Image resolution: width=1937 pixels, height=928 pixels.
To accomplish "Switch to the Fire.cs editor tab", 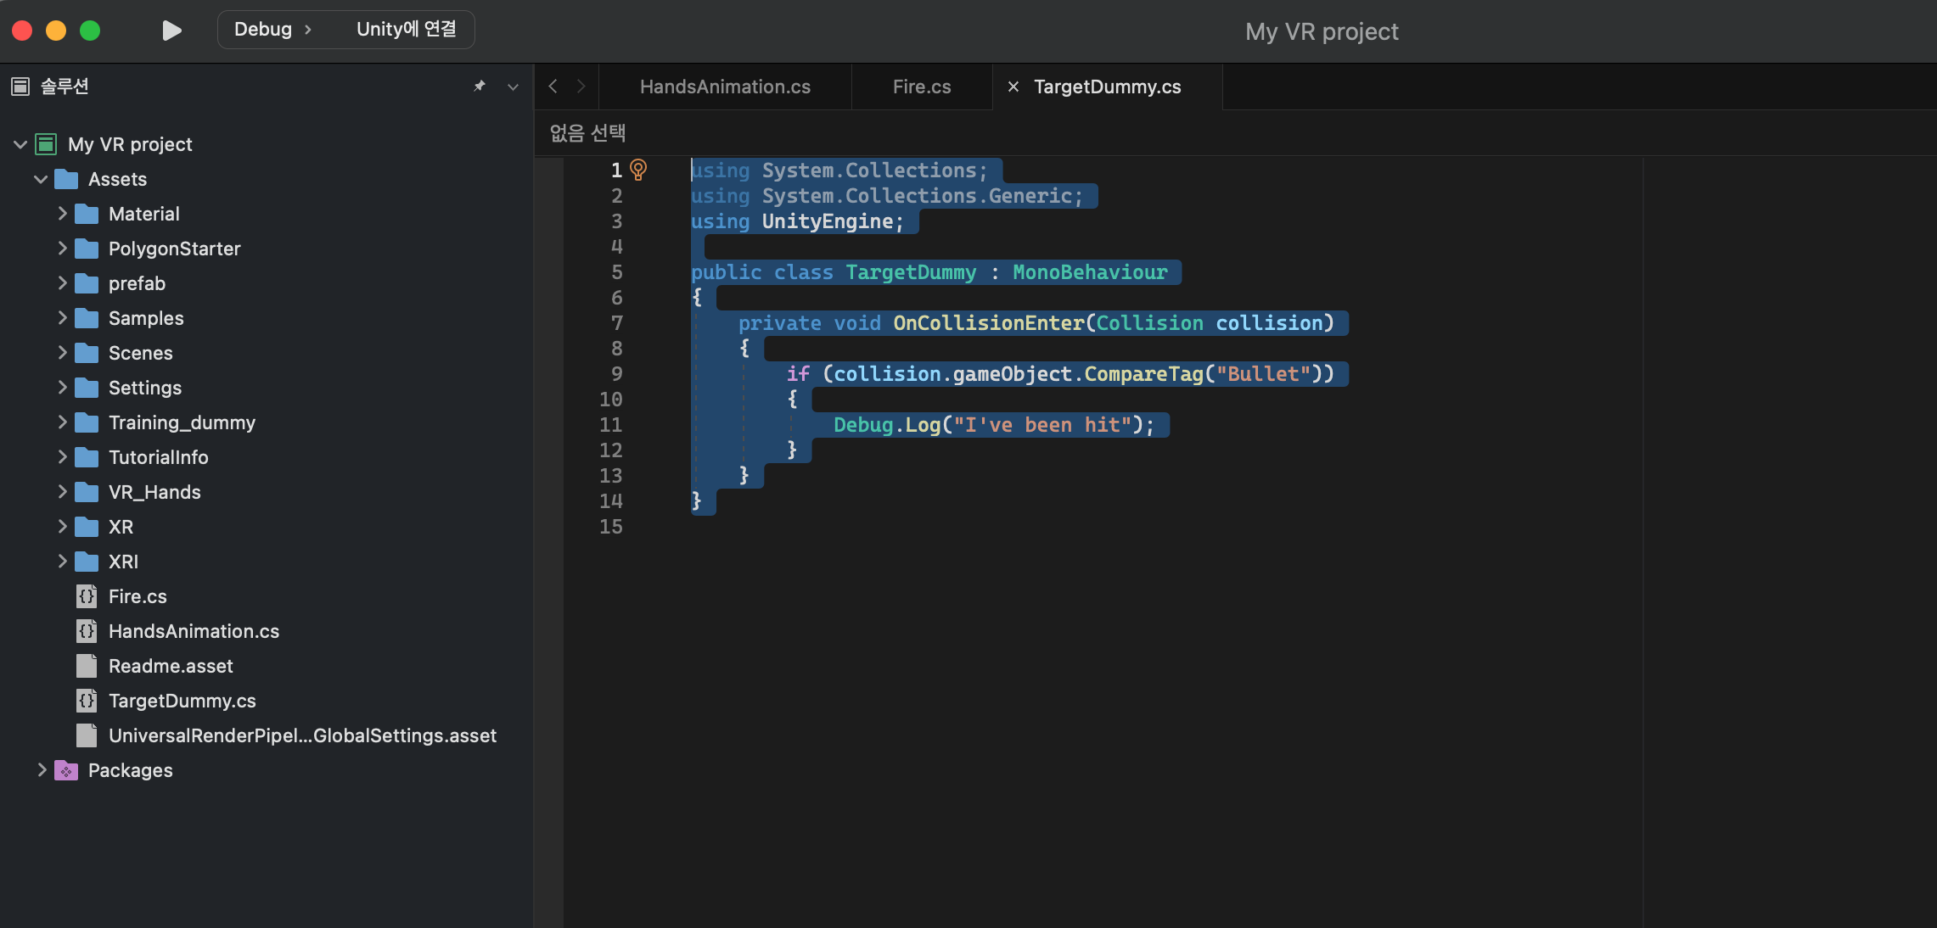I will click(921, 87).
